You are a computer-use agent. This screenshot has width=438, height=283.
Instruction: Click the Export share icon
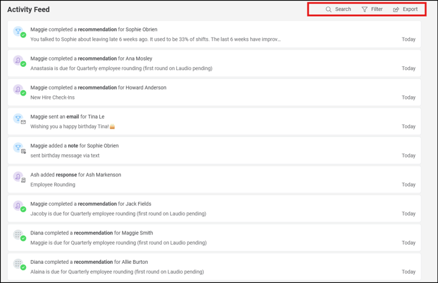point(396,10)
